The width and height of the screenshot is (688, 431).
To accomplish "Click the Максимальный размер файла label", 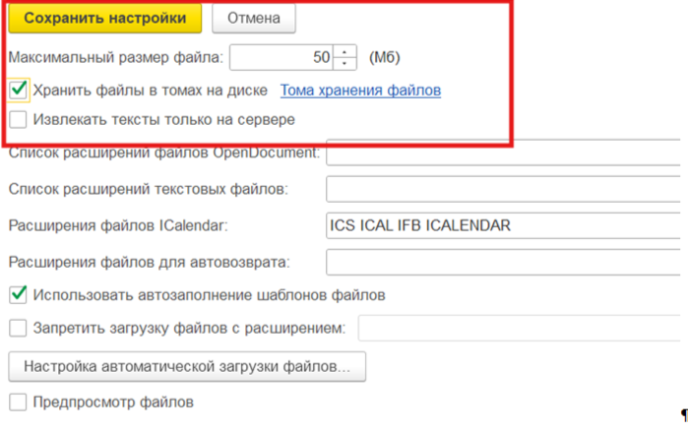I will 116,58.
